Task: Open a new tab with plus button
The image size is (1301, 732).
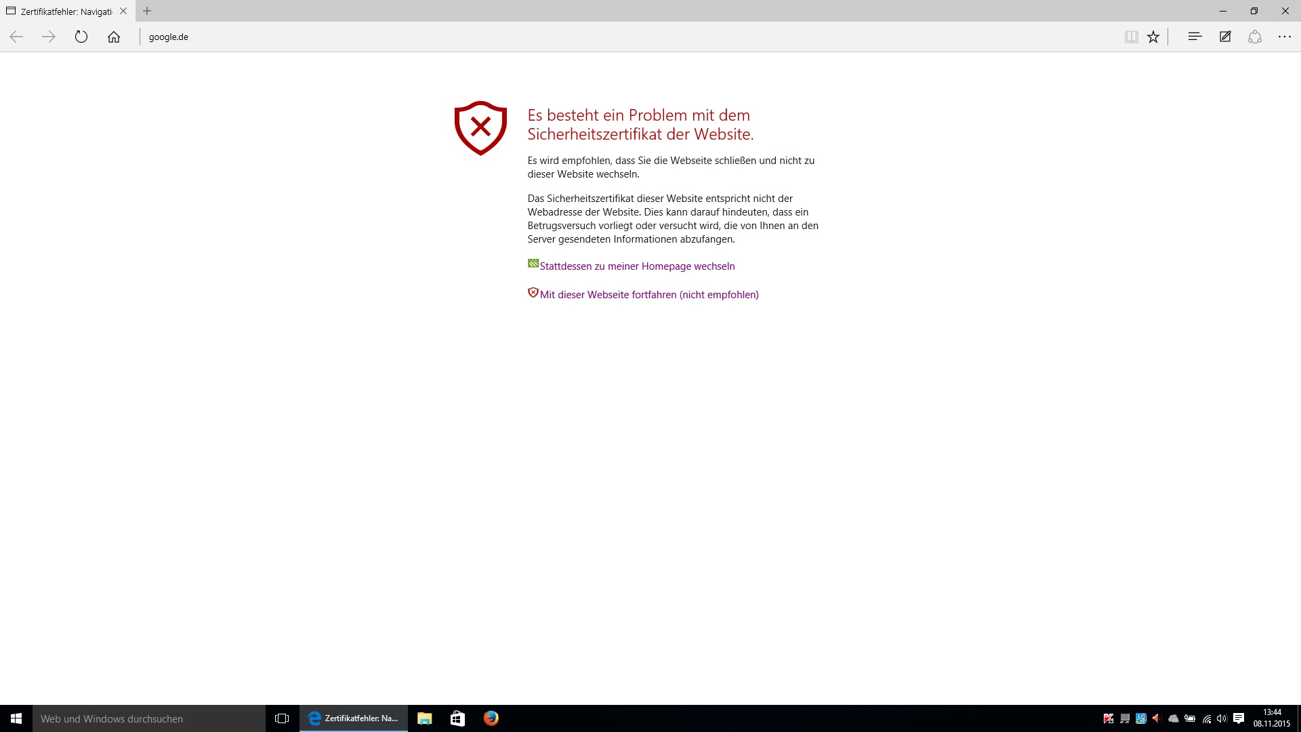Action: pos(147,11)
